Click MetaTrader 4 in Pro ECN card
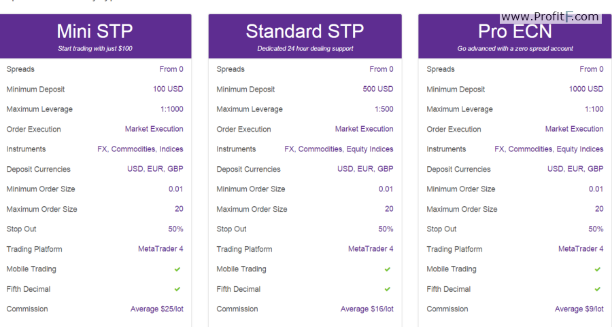This screenshot has width=612, height=327. tap(581, 249)
